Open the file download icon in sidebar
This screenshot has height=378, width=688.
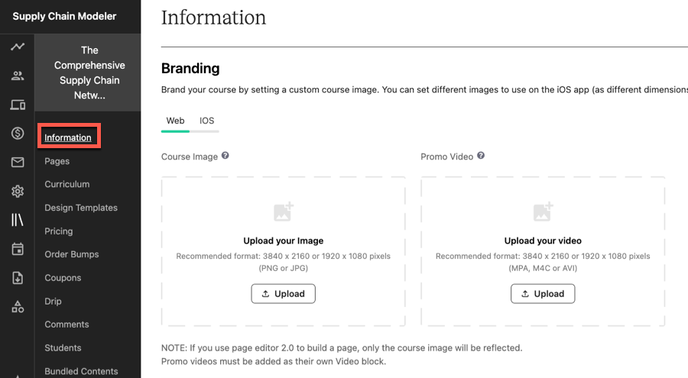18,277
